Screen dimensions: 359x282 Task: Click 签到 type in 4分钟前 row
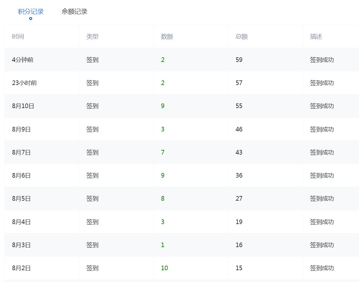[92, 60]
